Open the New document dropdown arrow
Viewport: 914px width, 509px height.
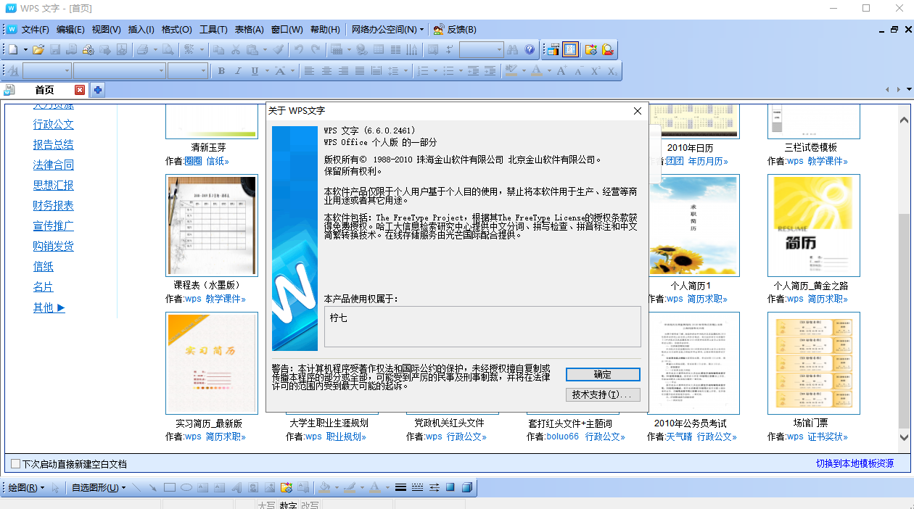(25, 49)
